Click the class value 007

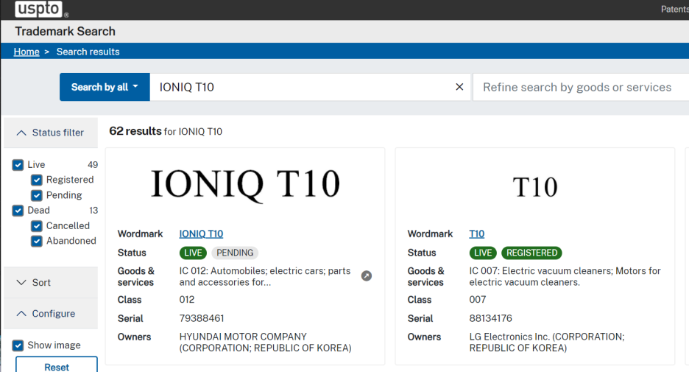pos(478,300)
